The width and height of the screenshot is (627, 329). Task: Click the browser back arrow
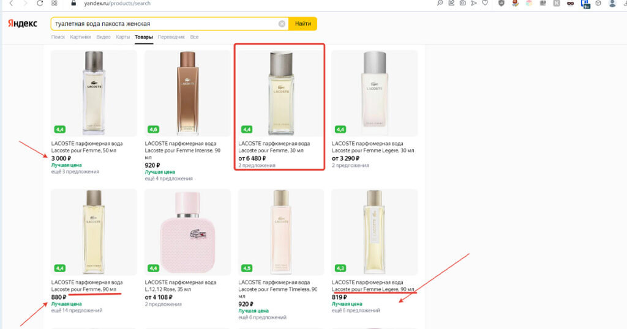pyautogui.click(x=11, y=4)
